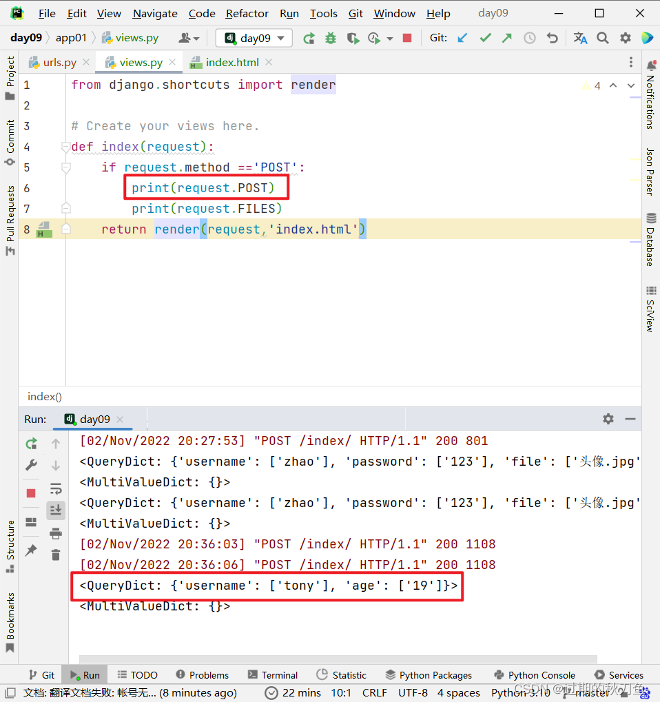Pin the Run tab
The height and width of the screenshot is (702, 660).
coord(31,550)
